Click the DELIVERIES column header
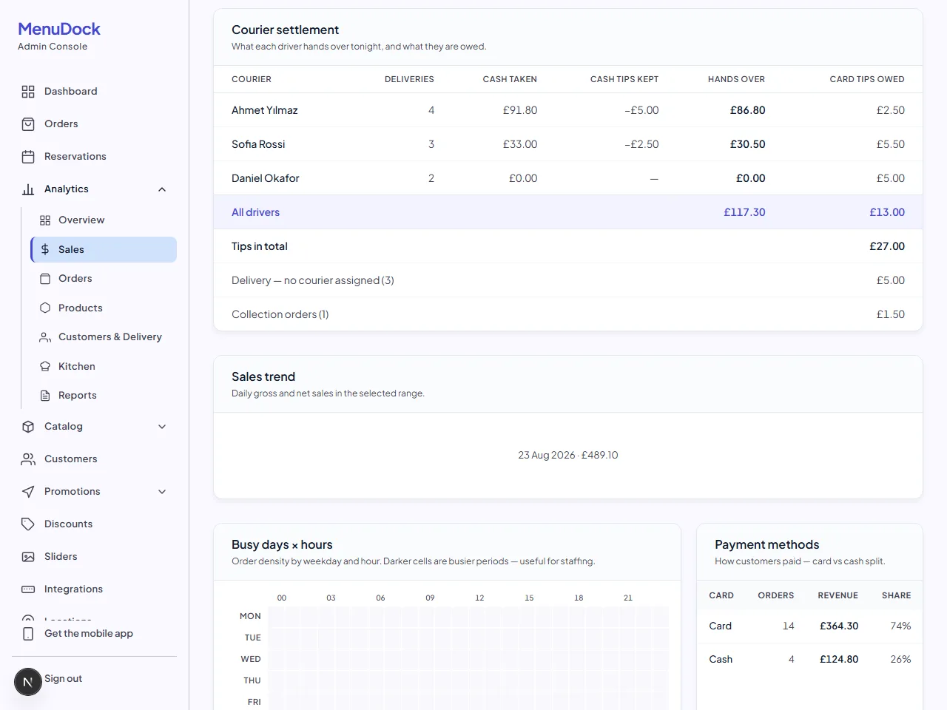Screen dimensions: 947x710 [409, 79]
